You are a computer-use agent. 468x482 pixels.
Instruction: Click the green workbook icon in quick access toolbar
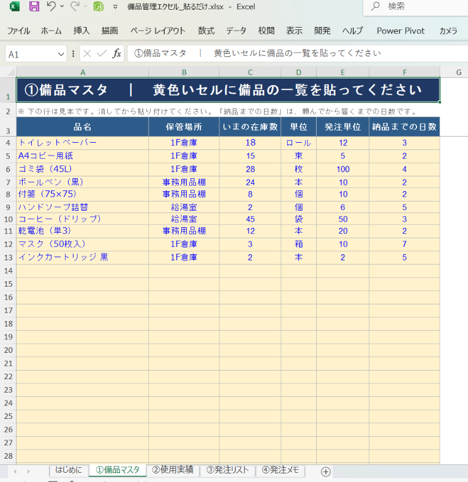99,7
